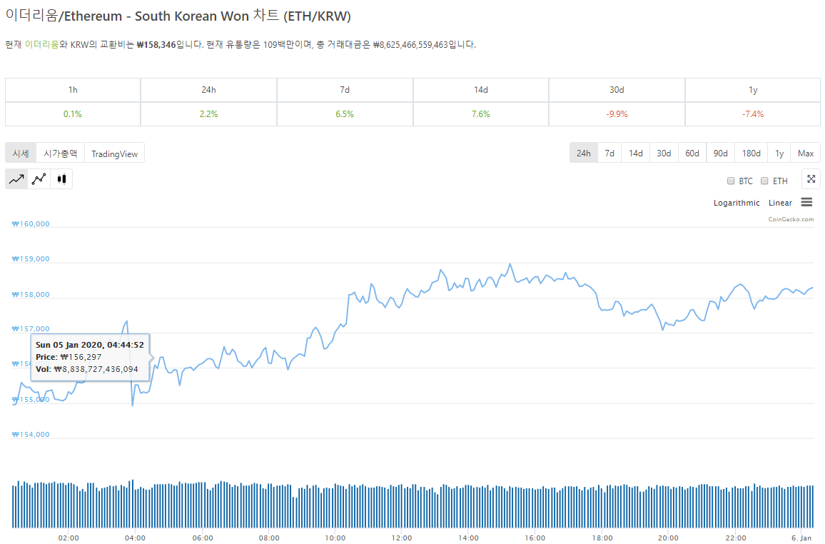The height and width of the screenshot is (544, 825).
Task: Switch to the dotted line chart icon
Action: [39, 179]
